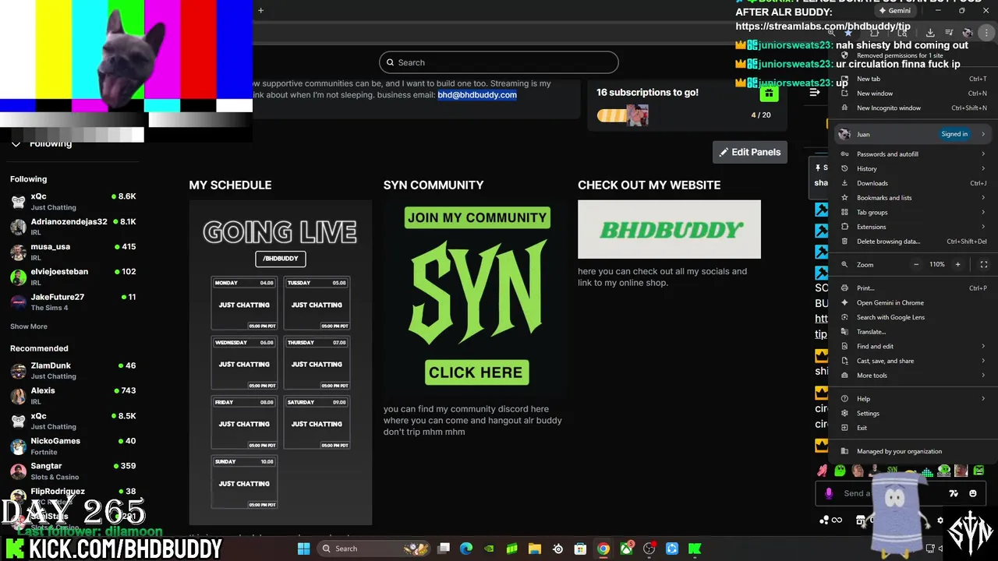The image size is (998, 561).
Task: Open JakeFuture27 channel in sidebar
Action: (73, 302)
